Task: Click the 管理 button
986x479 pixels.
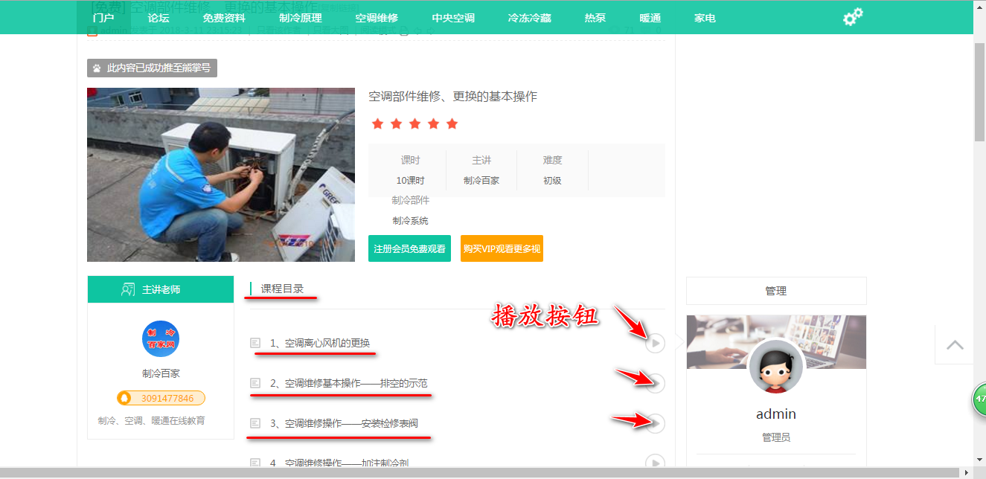Action: click(776, 291)
